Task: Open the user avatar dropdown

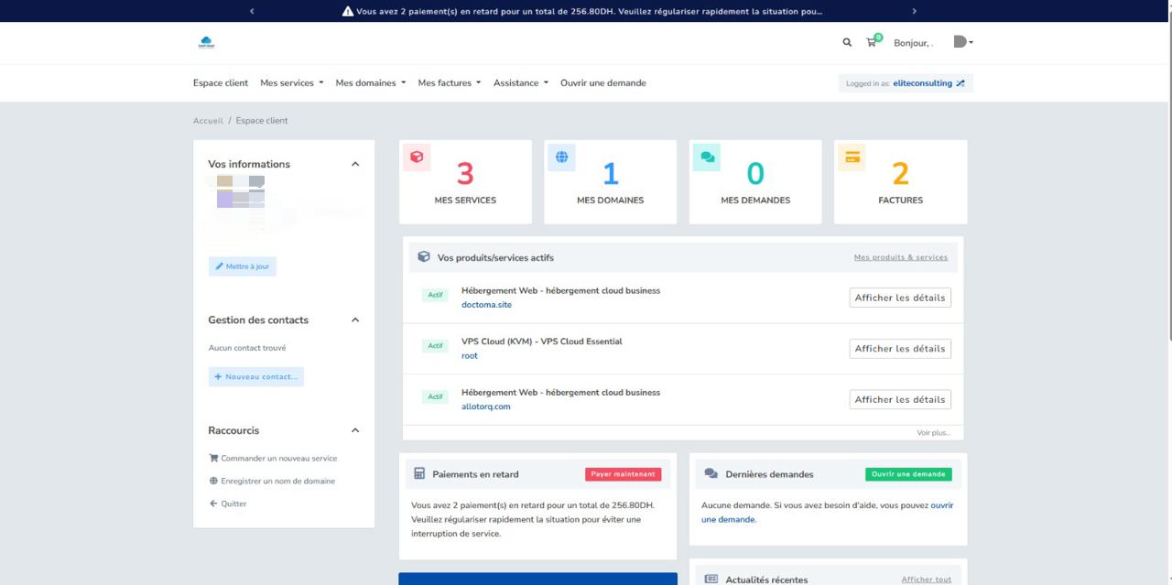Action: (x=961, y=42)
